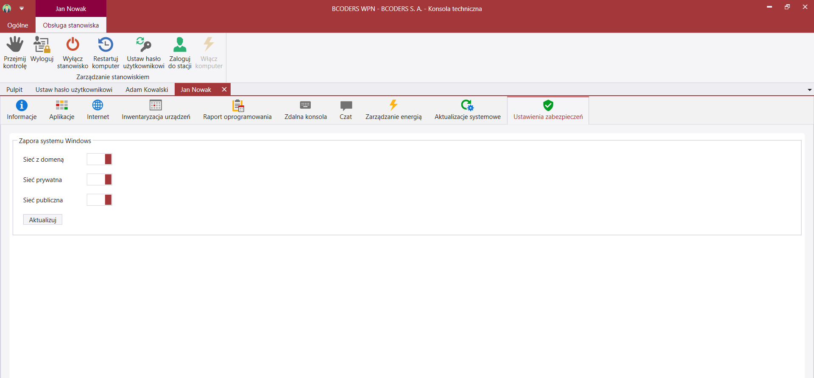Switch to the Ogólne ribbon tab

click(18, 25)
